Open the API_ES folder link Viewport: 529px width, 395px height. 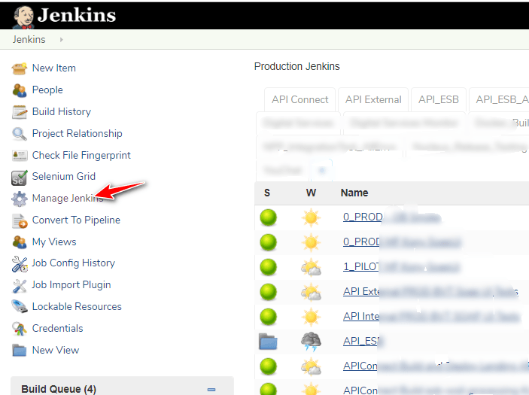(361, 342)
